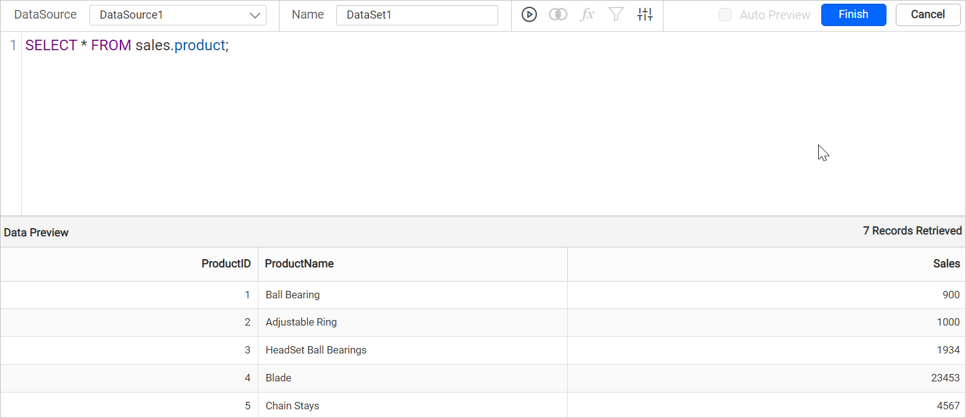The height and width of the screenshot is (418, 966).
Task: Click the Sales column header
Action: tap(946, 264)
